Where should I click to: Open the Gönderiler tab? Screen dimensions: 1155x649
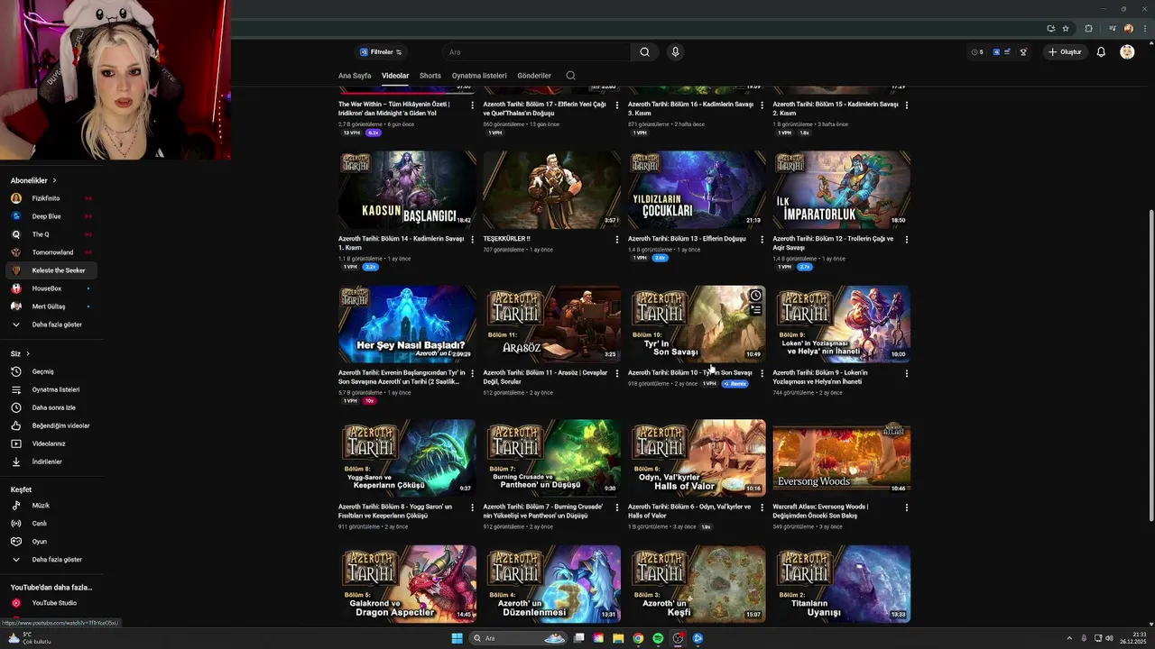534,76
